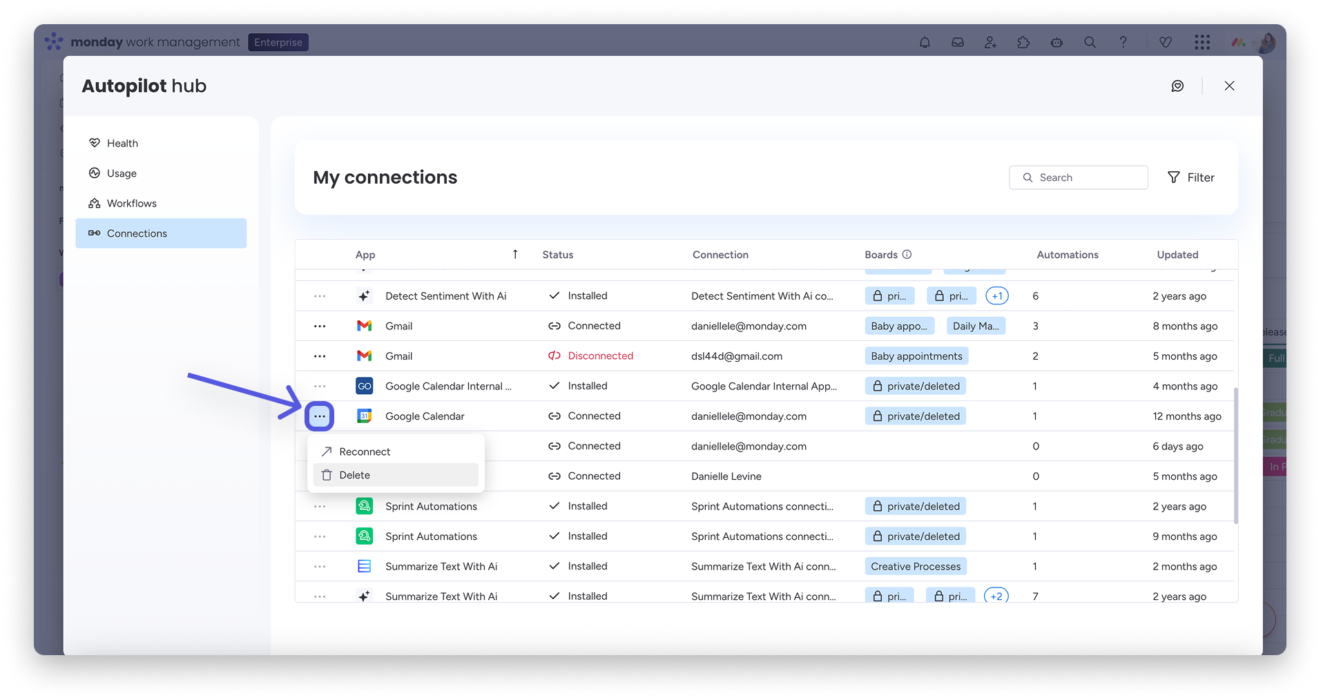Close the Autopilot hub dialog
This screenshot has width=1321, height=700.
[1229, 86]
